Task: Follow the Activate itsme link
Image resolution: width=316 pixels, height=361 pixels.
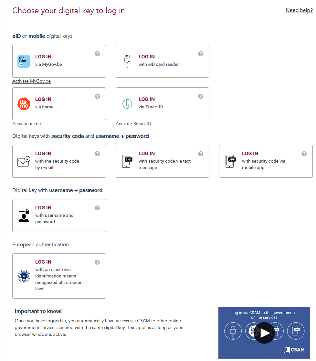Action: (x=26, y=124)
